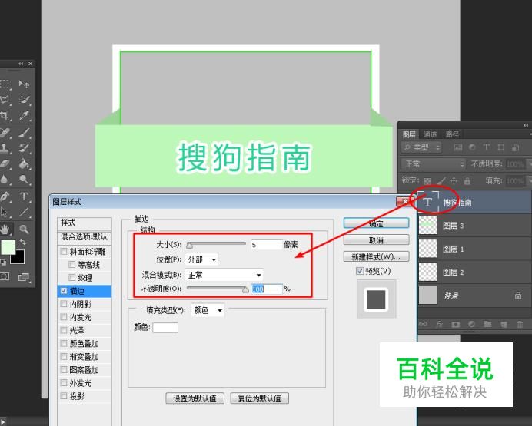Select the Type tool in toolbox
The image size is (532, 426).
(x=24, y=196)
